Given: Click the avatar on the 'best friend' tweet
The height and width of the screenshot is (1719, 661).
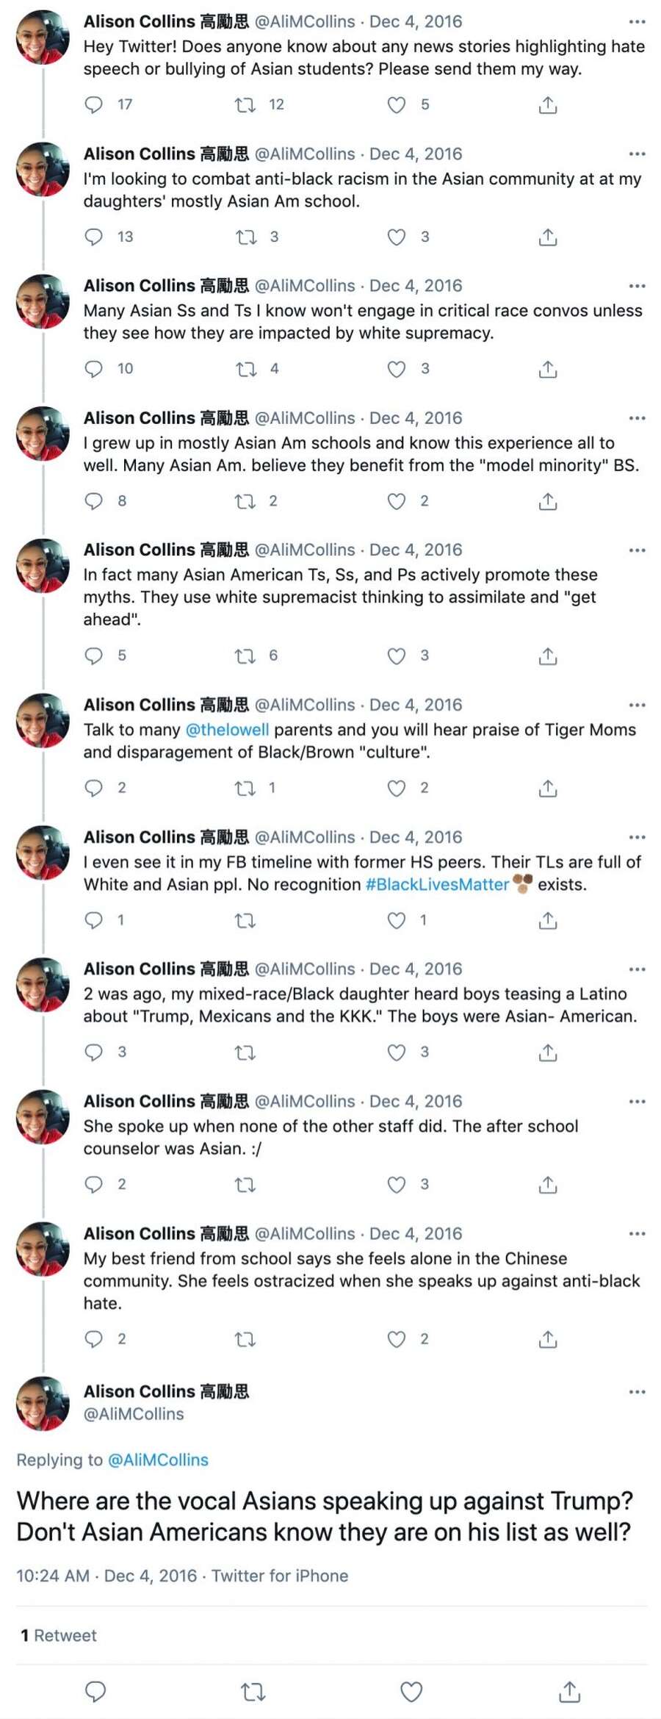Looking at the screenshot, I should [43, 1249].
